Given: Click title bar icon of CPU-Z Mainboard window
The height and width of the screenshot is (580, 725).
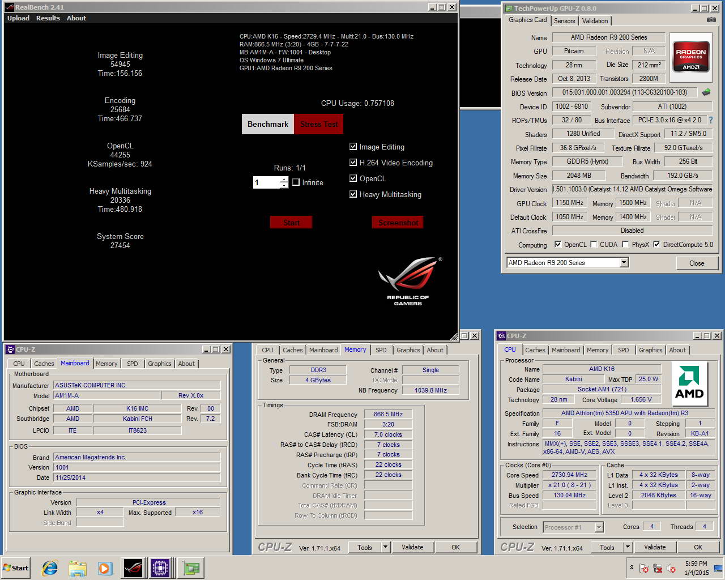Looking at the screenshot, I should (x=10, y=349).
